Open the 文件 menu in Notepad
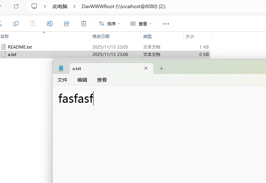Viewport: 266px width, 183px height. point(62,80)
